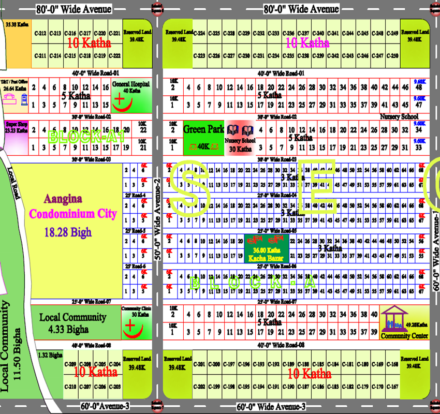
Task: Select plot C-250 near the top right
Action: (394, 56)
